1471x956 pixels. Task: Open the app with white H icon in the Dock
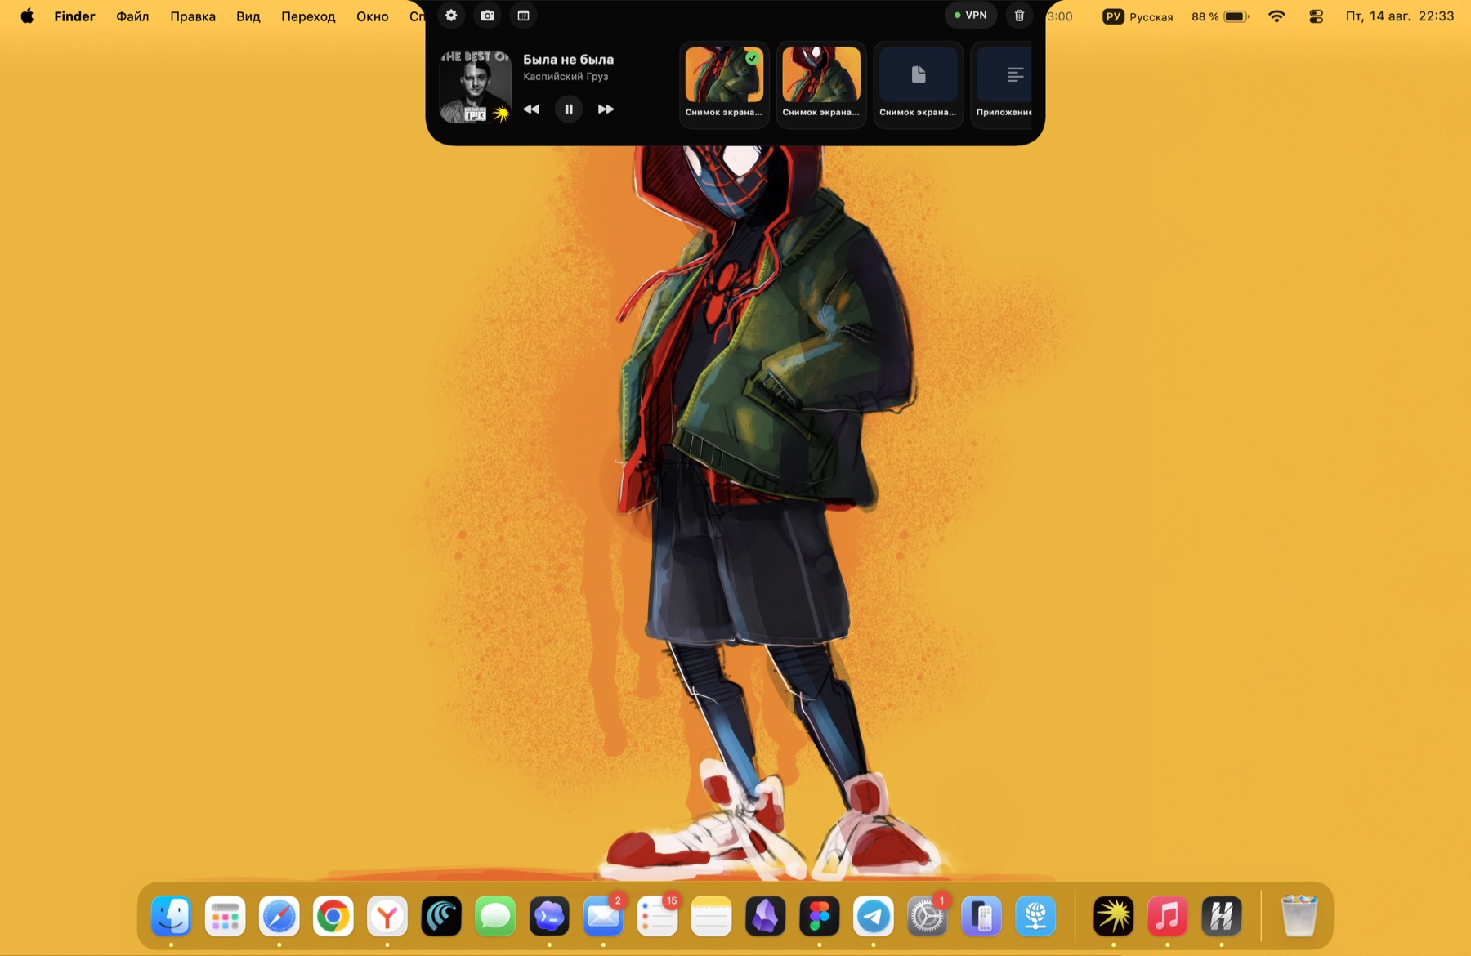click(1221, 916)
